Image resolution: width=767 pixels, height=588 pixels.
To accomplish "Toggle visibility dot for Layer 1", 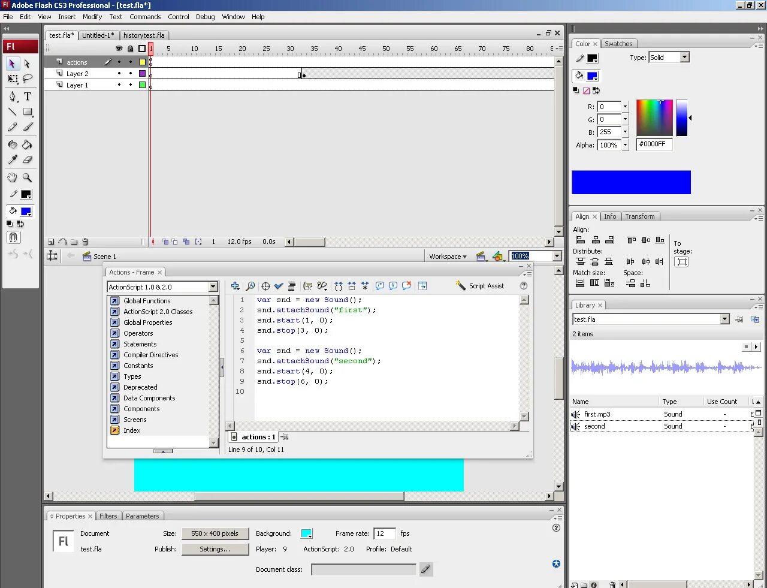I will [119, 85].
